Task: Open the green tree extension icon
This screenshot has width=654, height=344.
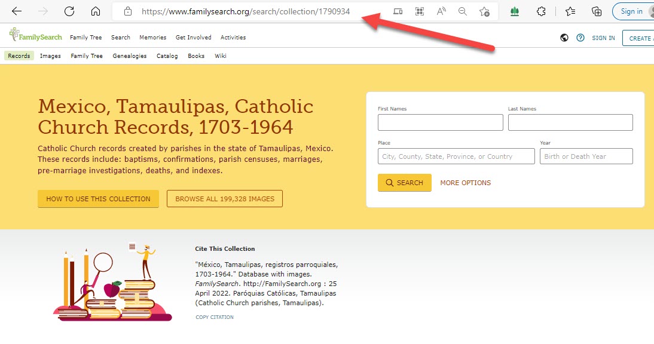Action: (x=515, y=12)
